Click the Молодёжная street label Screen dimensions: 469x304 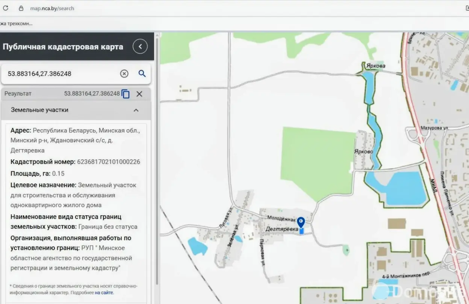pyautogui.click(x=281, y=219)
